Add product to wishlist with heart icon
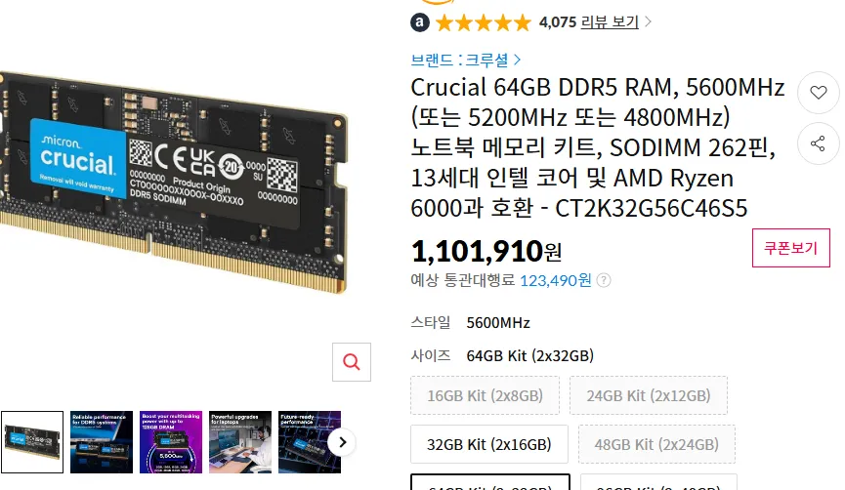Screen dimensions: 845x490 pos(818,93)
